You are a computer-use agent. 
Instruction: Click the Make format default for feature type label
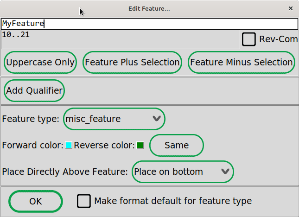pyautogui.click(x=173, y=201)
